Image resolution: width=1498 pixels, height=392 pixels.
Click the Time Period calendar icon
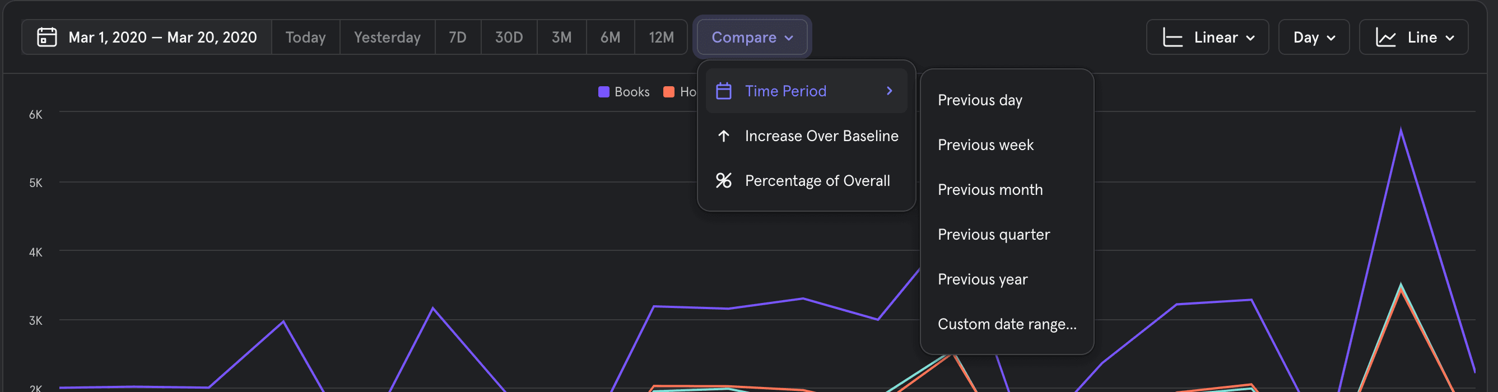pyautogui.click(x=723, y=91)
